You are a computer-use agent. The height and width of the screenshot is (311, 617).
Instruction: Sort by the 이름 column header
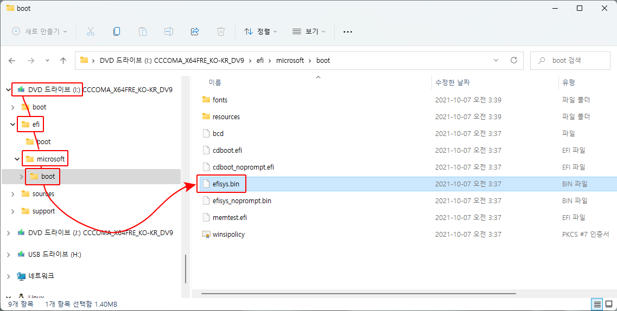tap(215, 82)
